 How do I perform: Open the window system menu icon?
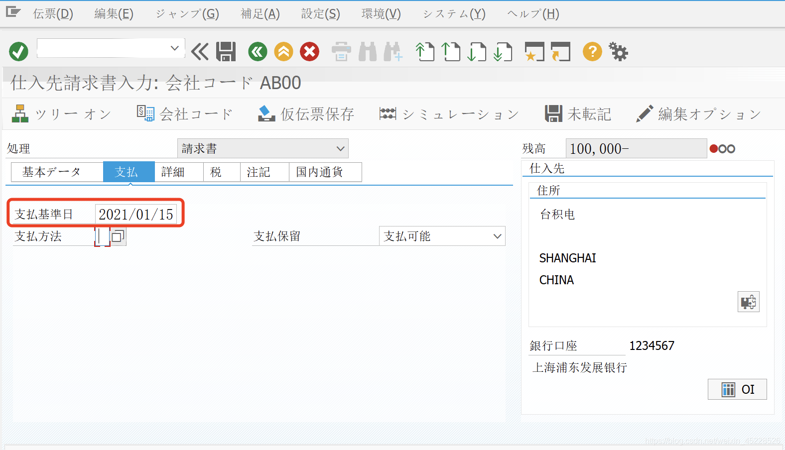click(13, 11)
